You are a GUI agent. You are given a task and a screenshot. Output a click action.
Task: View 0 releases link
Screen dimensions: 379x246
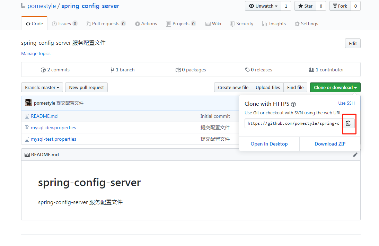click(258, 70)
